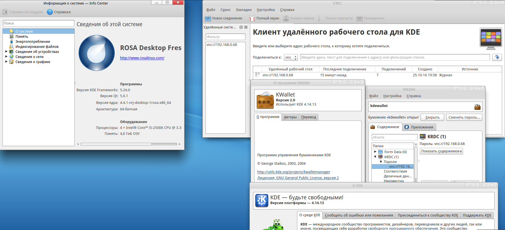Switch to the Перевод tab

(309, 117)
